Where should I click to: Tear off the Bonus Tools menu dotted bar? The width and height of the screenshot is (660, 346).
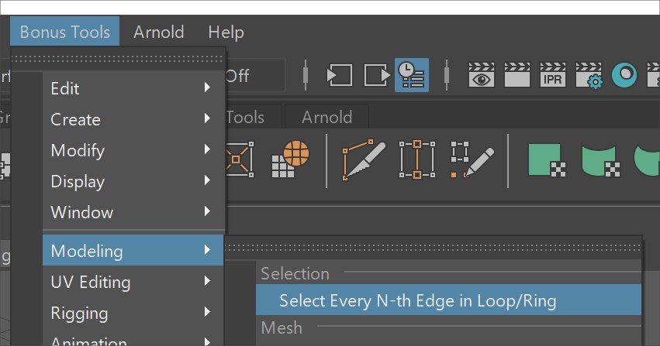(x=117, y=59)
